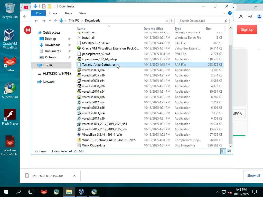Click the Sign up button in browser
The image size is (263, 197).
point(247,29)
